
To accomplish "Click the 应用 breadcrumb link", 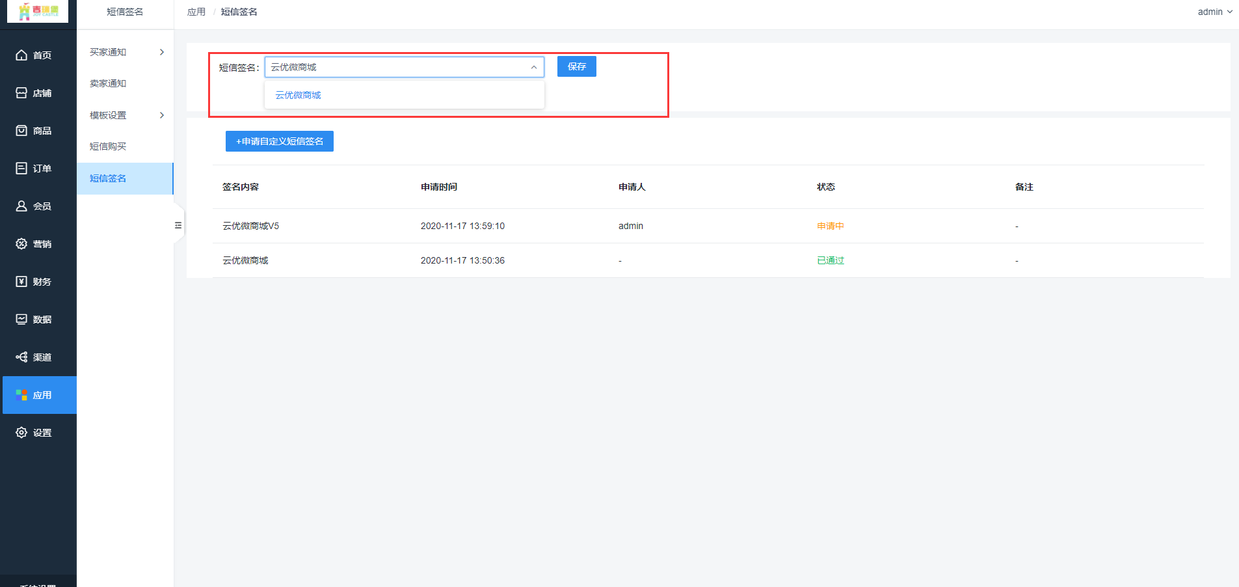I will (x=196, y=12).
